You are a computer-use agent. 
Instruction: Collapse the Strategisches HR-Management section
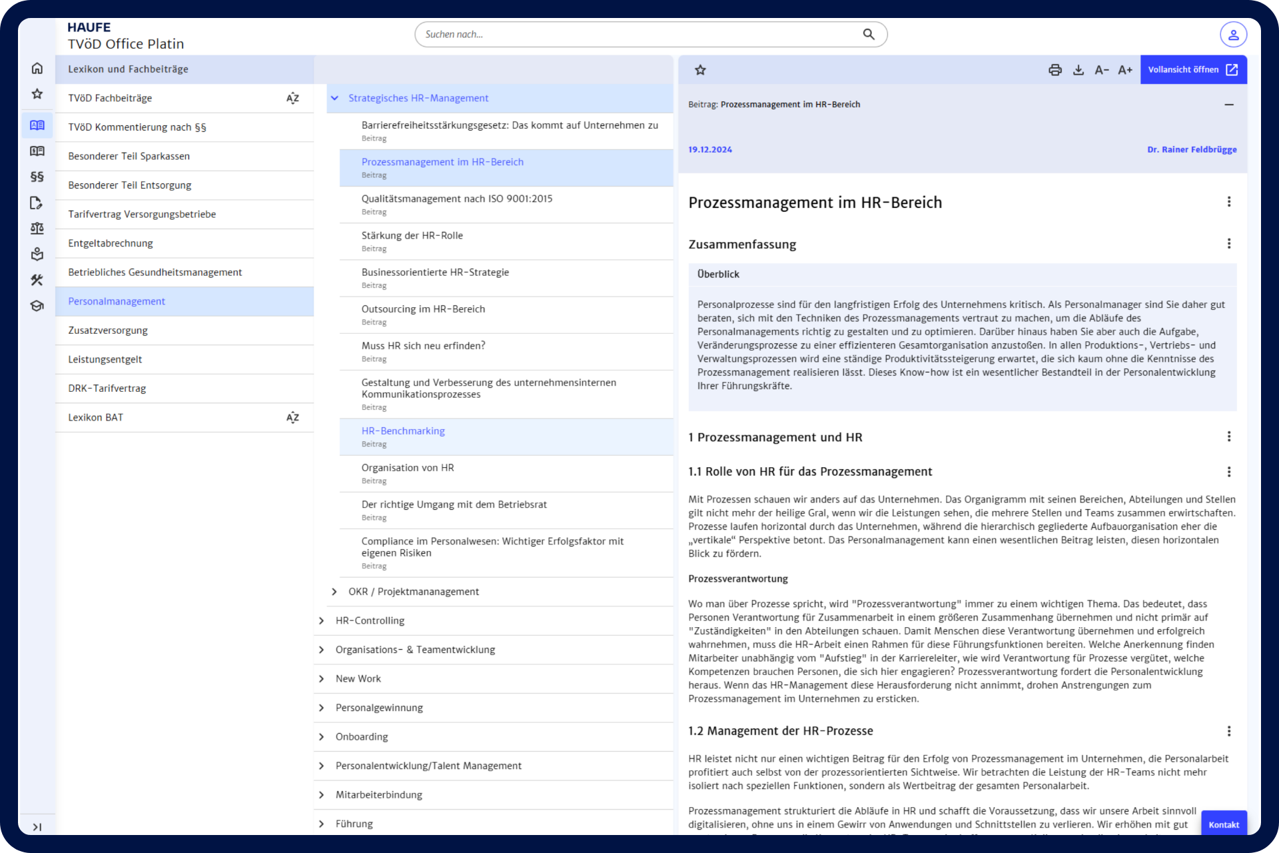point(334,98)
